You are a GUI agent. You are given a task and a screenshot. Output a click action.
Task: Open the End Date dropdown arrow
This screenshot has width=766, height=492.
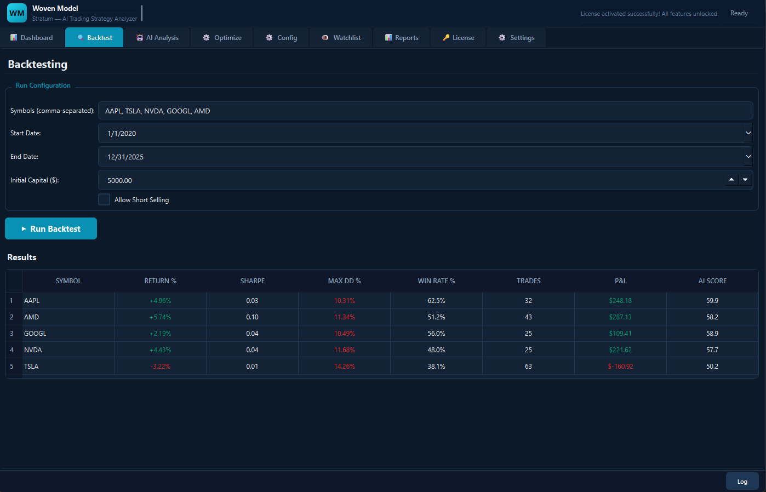[x=748, y=157]
